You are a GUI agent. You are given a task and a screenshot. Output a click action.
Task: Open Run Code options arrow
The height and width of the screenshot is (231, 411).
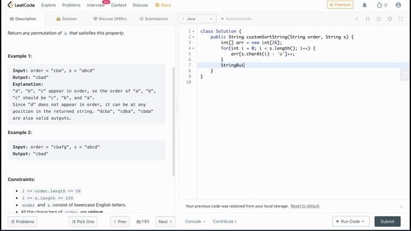[x=363, y=221]
